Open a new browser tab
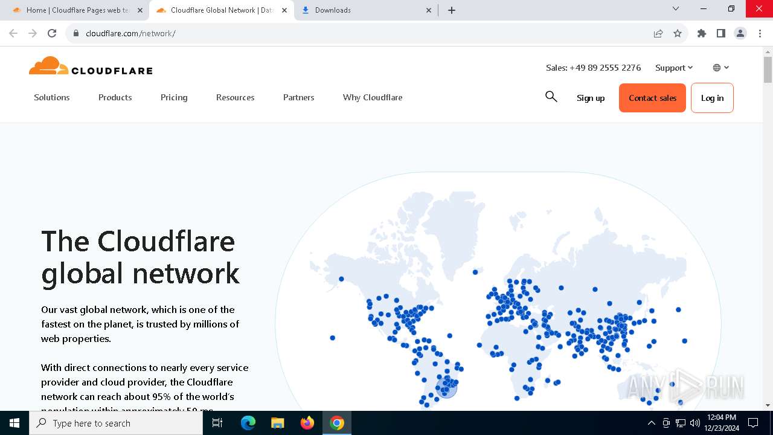The width and height of the screenshot is (773, 435). [x=452, y=10]
